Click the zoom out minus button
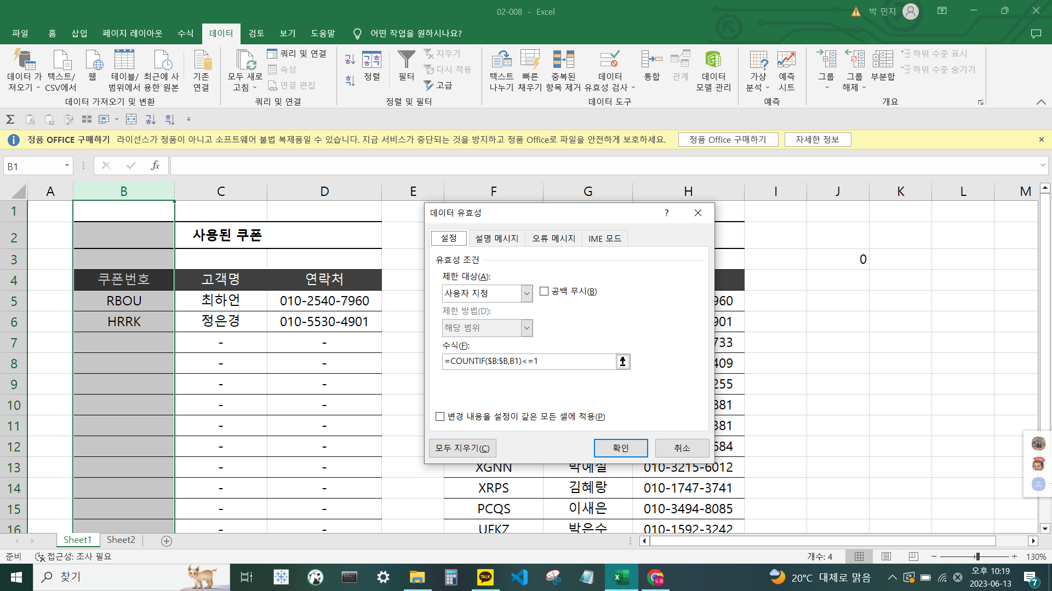The height and width of the screenshot is (591, 1052). coord(934,557)
